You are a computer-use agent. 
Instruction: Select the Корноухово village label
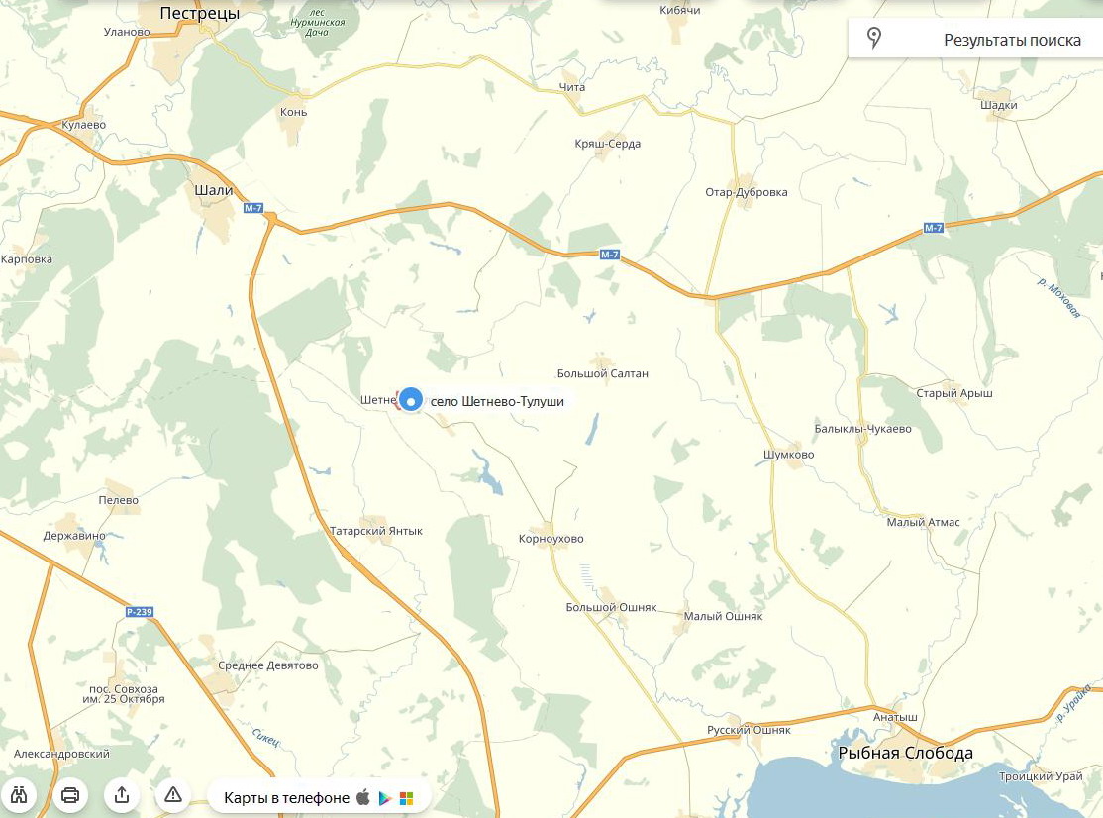pyautogui.click(x=551, y=539)
